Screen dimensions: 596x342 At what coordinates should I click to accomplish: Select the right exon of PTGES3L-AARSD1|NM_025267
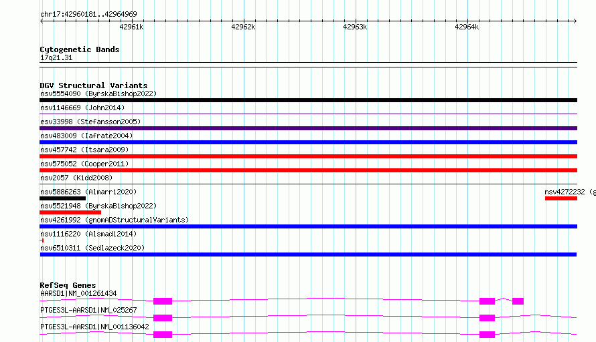pos(488,318)
